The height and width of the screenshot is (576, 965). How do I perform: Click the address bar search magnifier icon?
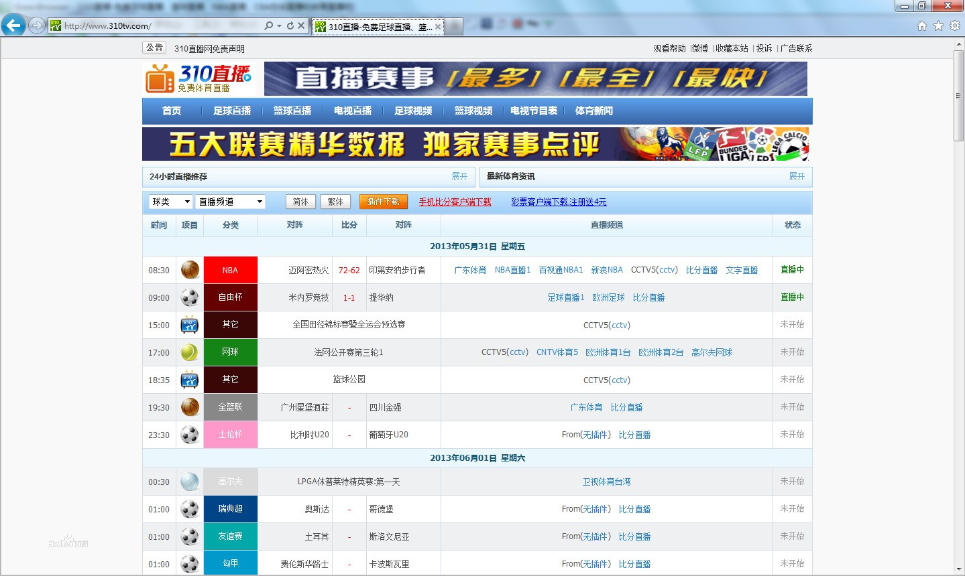[269, 25]
